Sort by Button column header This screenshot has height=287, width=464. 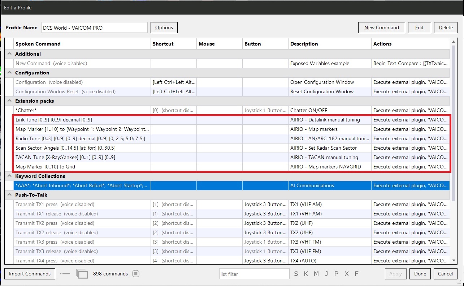click(265, 44)
